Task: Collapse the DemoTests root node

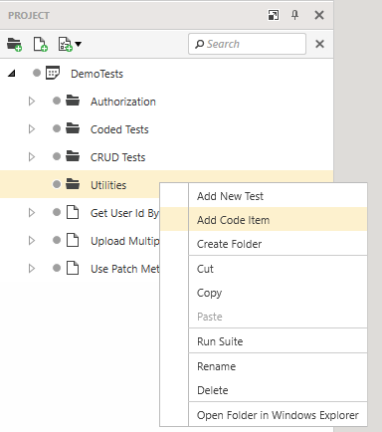Action: pos(12,74)
